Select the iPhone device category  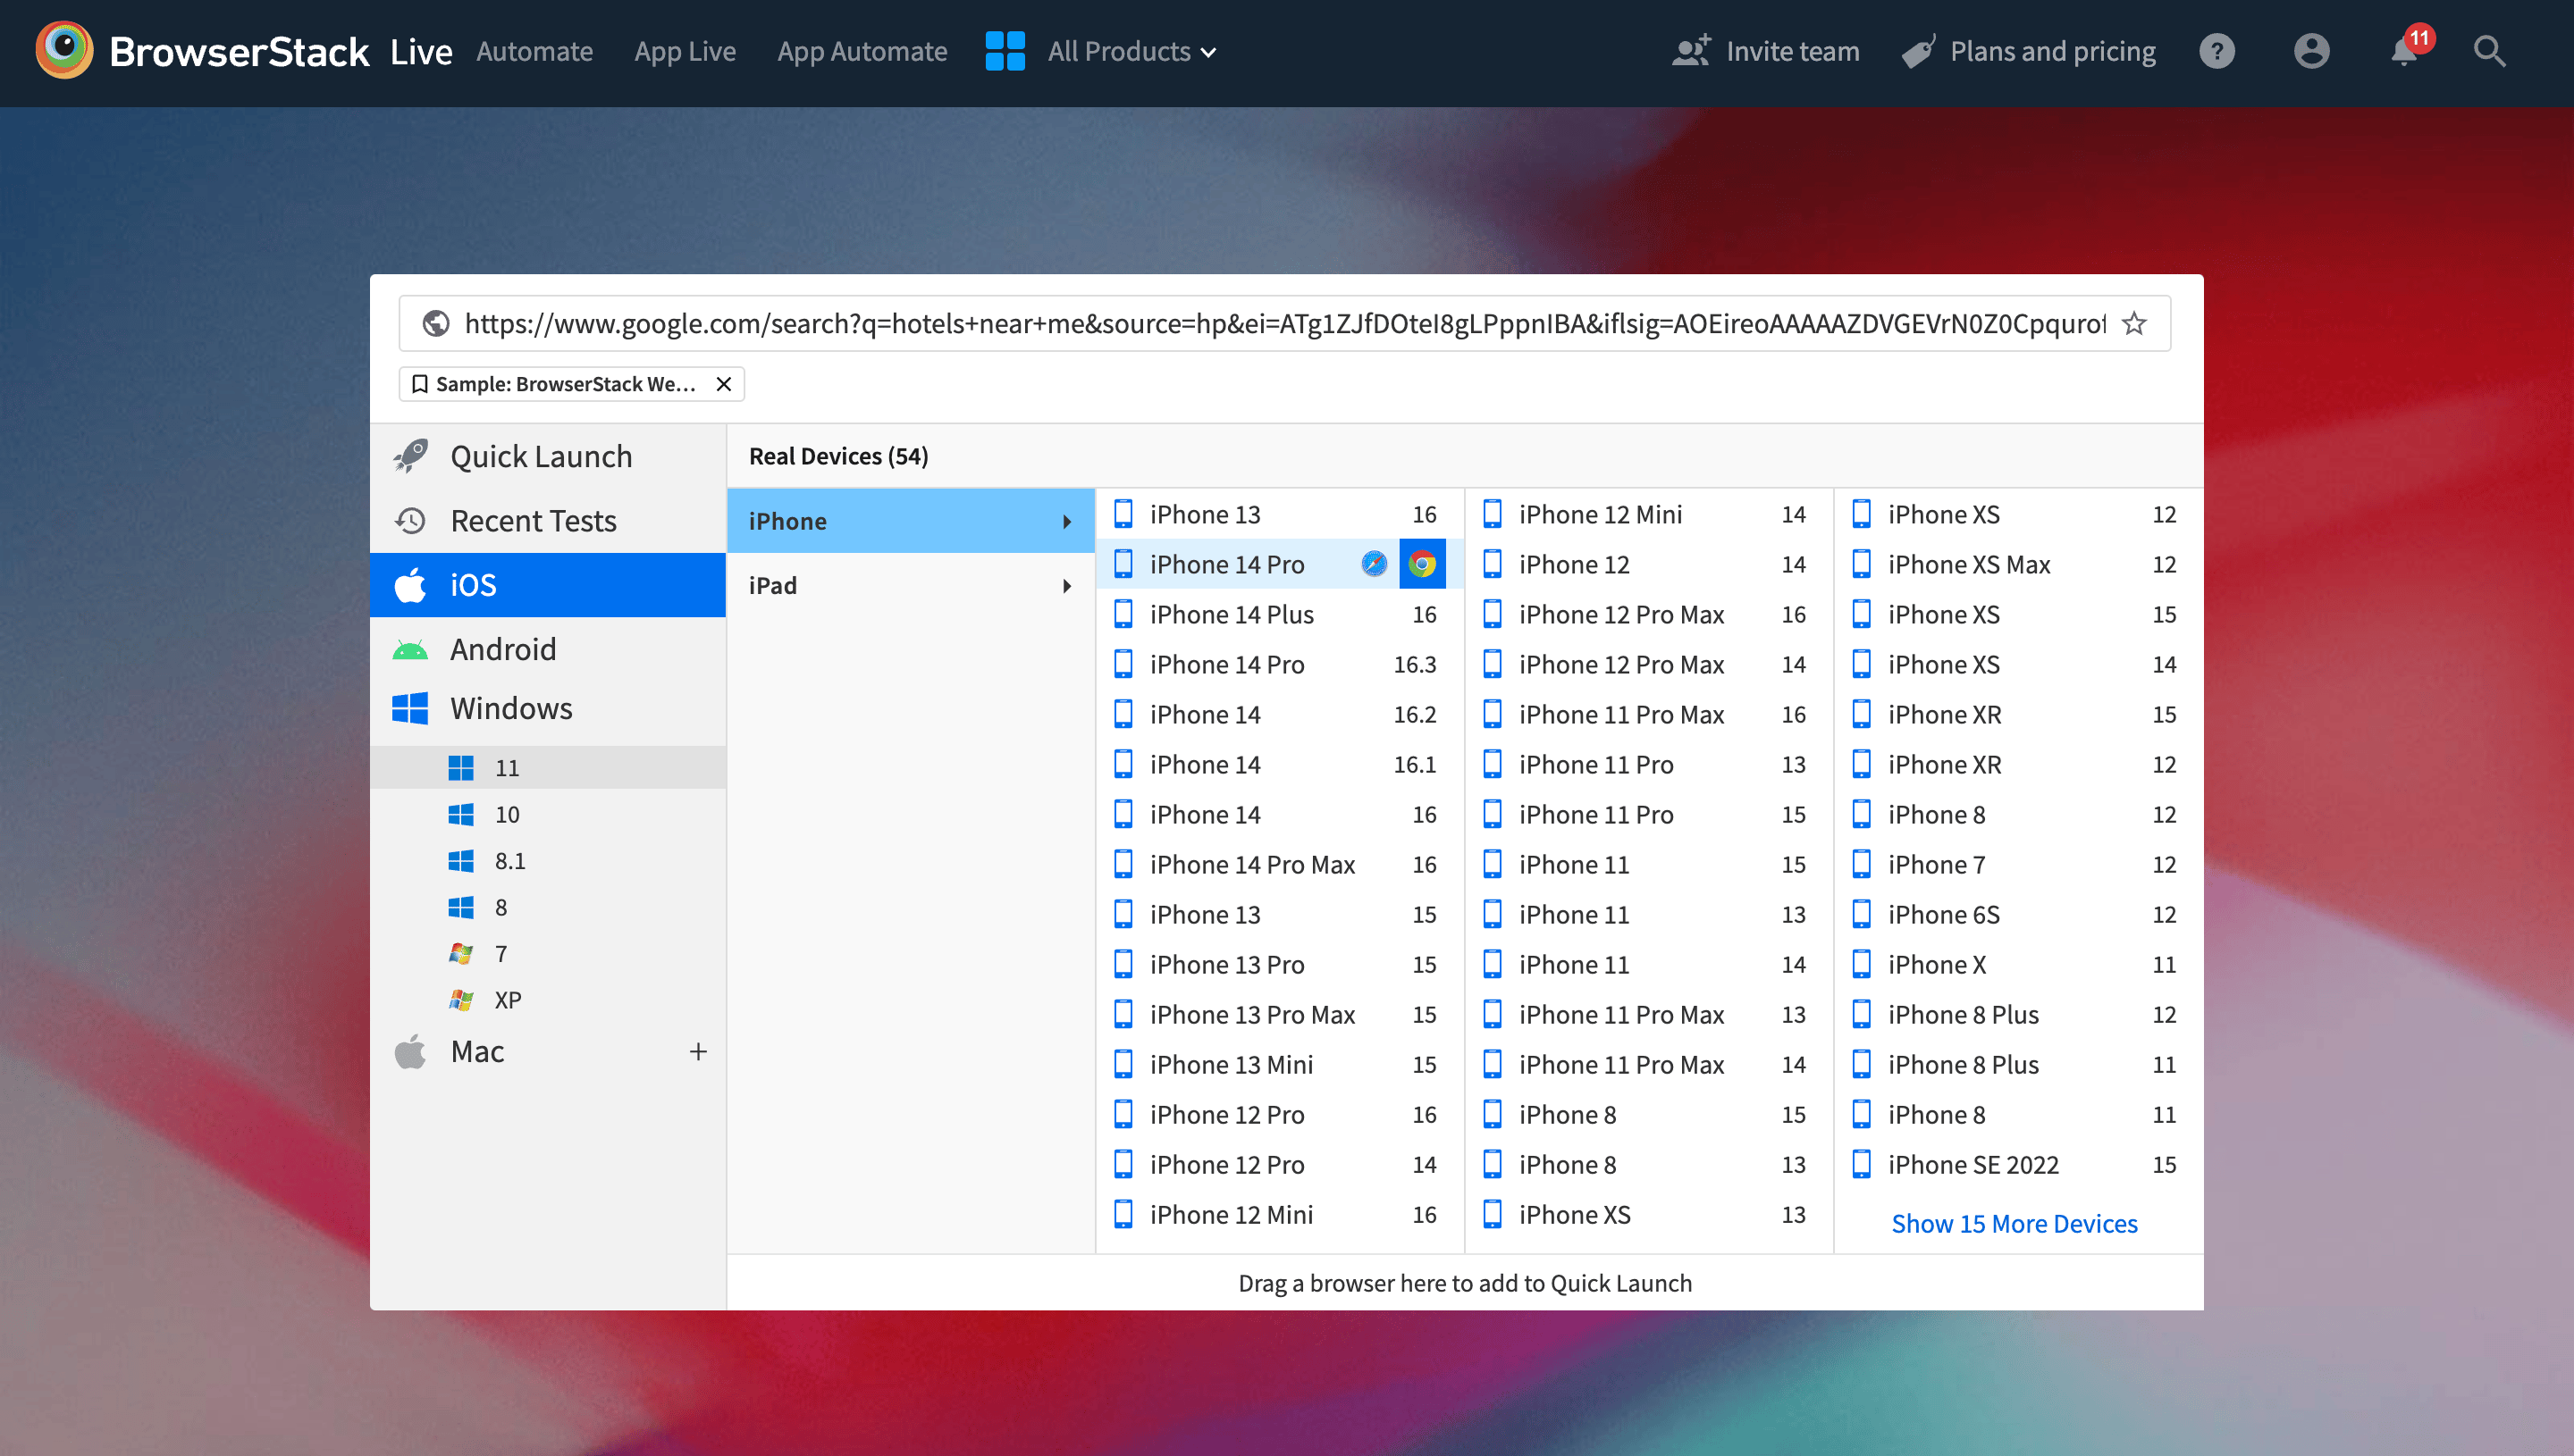(x=909, y=521)
